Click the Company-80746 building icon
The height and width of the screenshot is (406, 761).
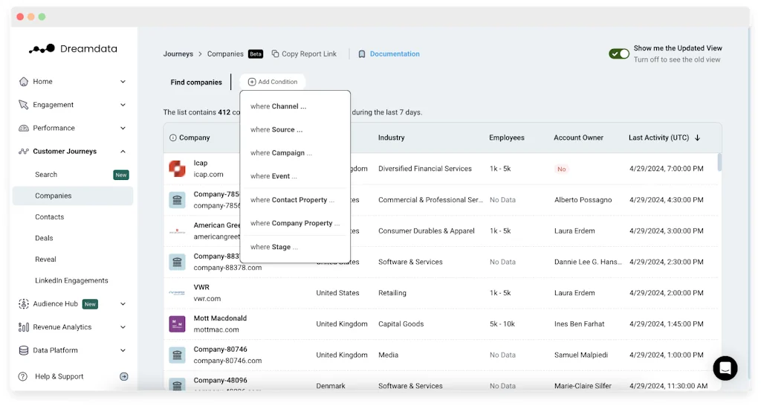point(177,355)
